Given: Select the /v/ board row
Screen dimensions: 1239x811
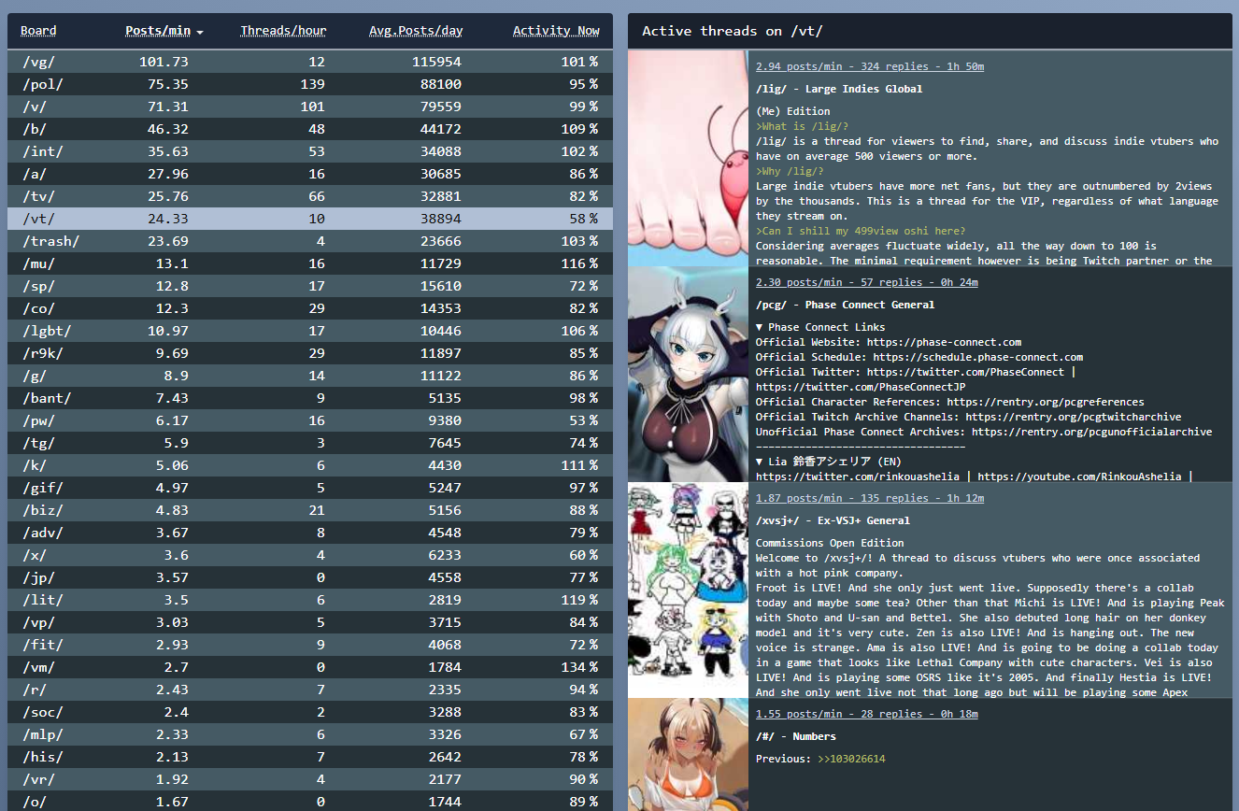Looking at the screenshot, I should (x=310, y=107).
